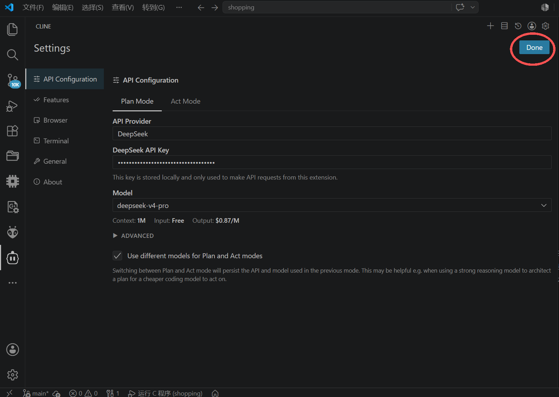
Task: Click the Output: $0.87/M text
Action: click(x=216, y=221)
